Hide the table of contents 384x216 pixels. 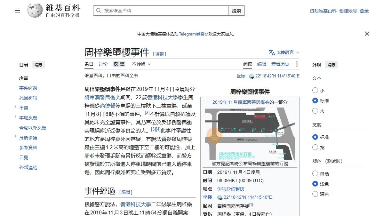coord(38,65)
